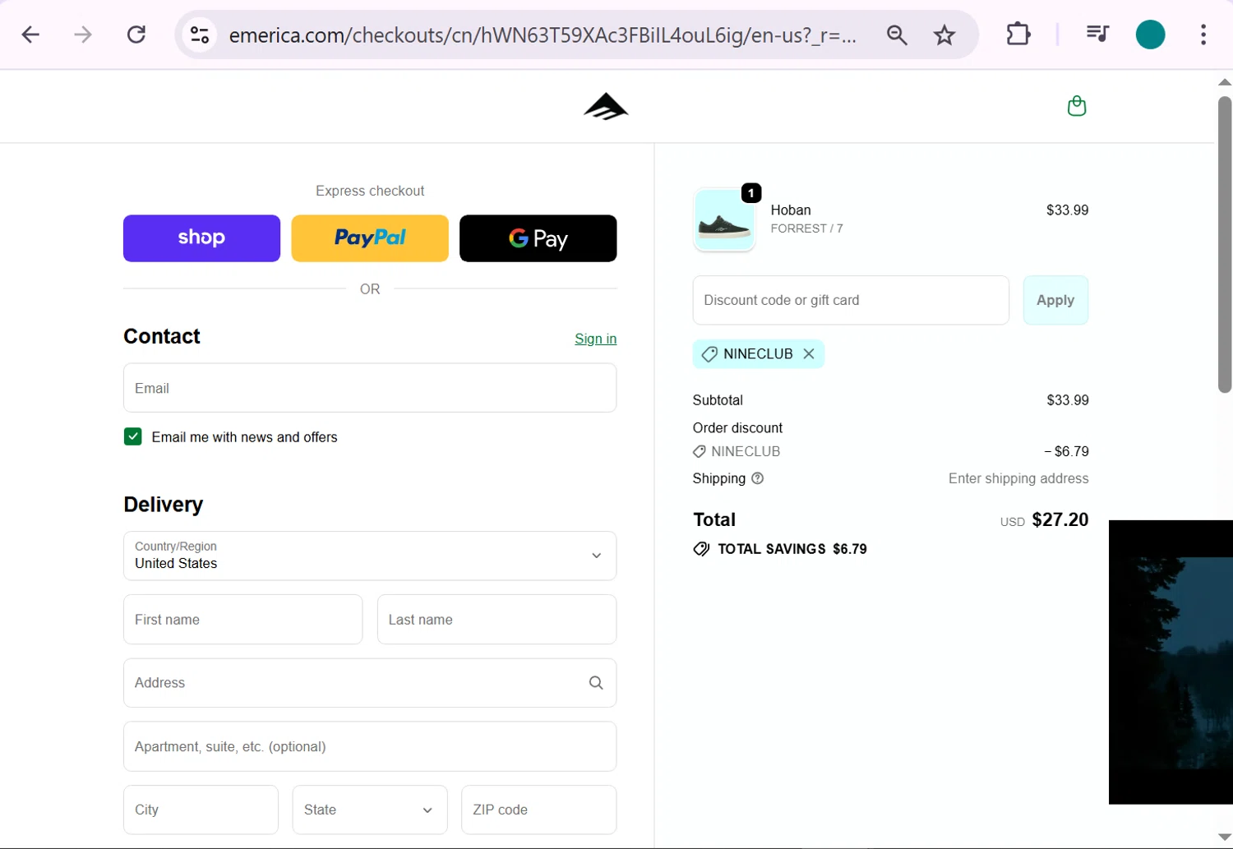Click the Sign in link
This screenshot has width=1233, height=849.
[x=595, y=339]
